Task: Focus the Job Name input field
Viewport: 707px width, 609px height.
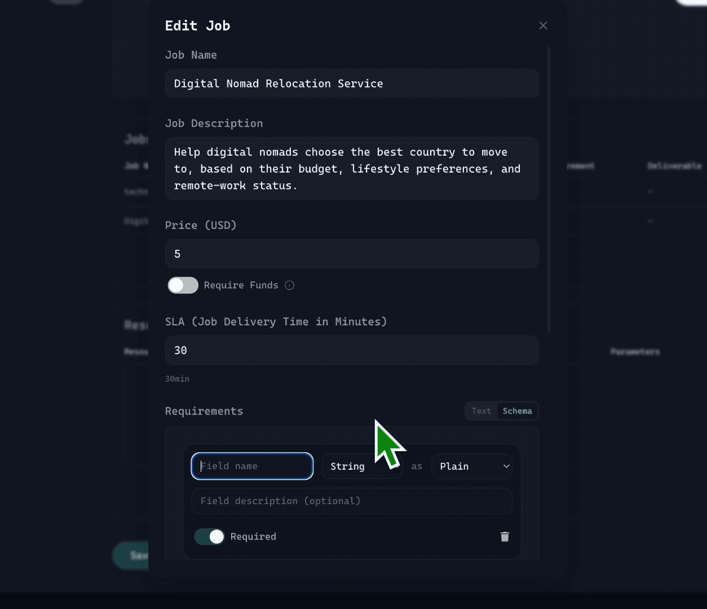Action: click(x=352, y=83)
